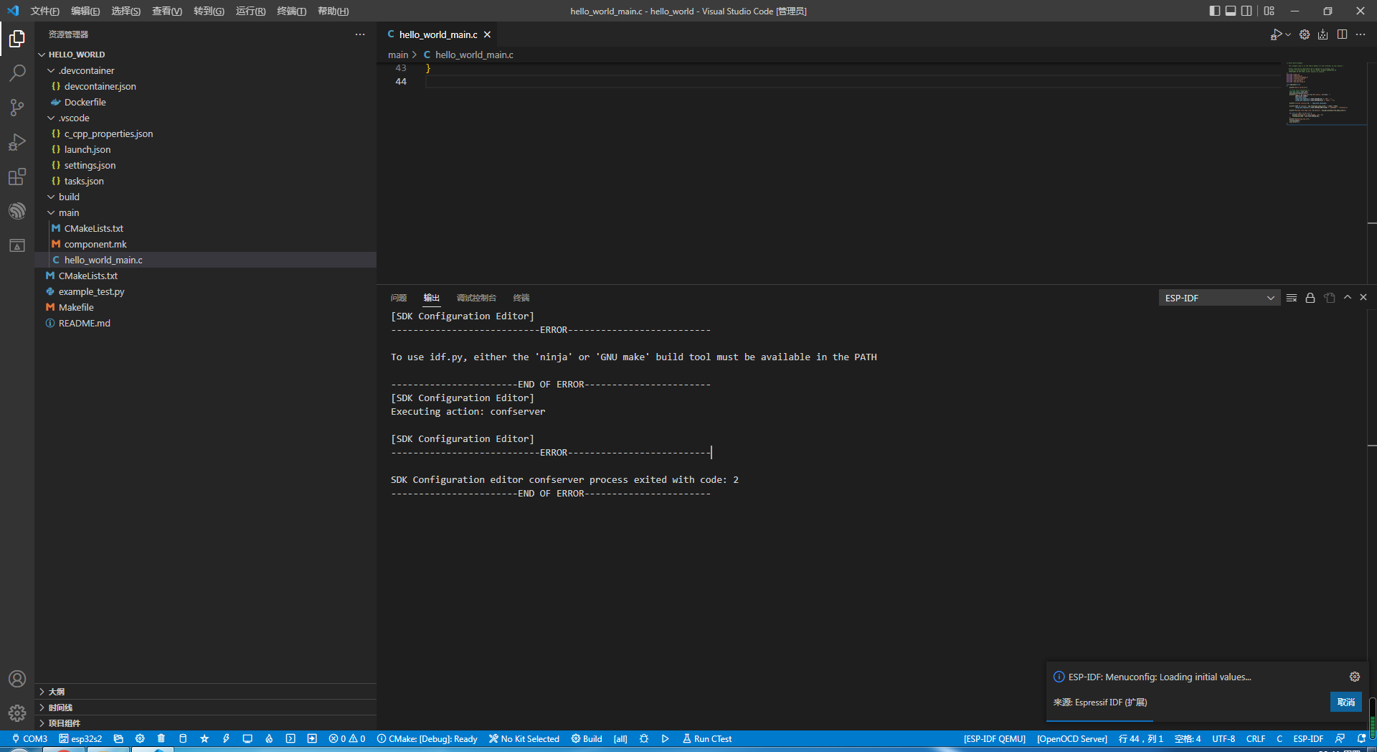
Task: Click the [OpenOCD Server] status item
Action: pyautogui.click(x=1072, y=738)
